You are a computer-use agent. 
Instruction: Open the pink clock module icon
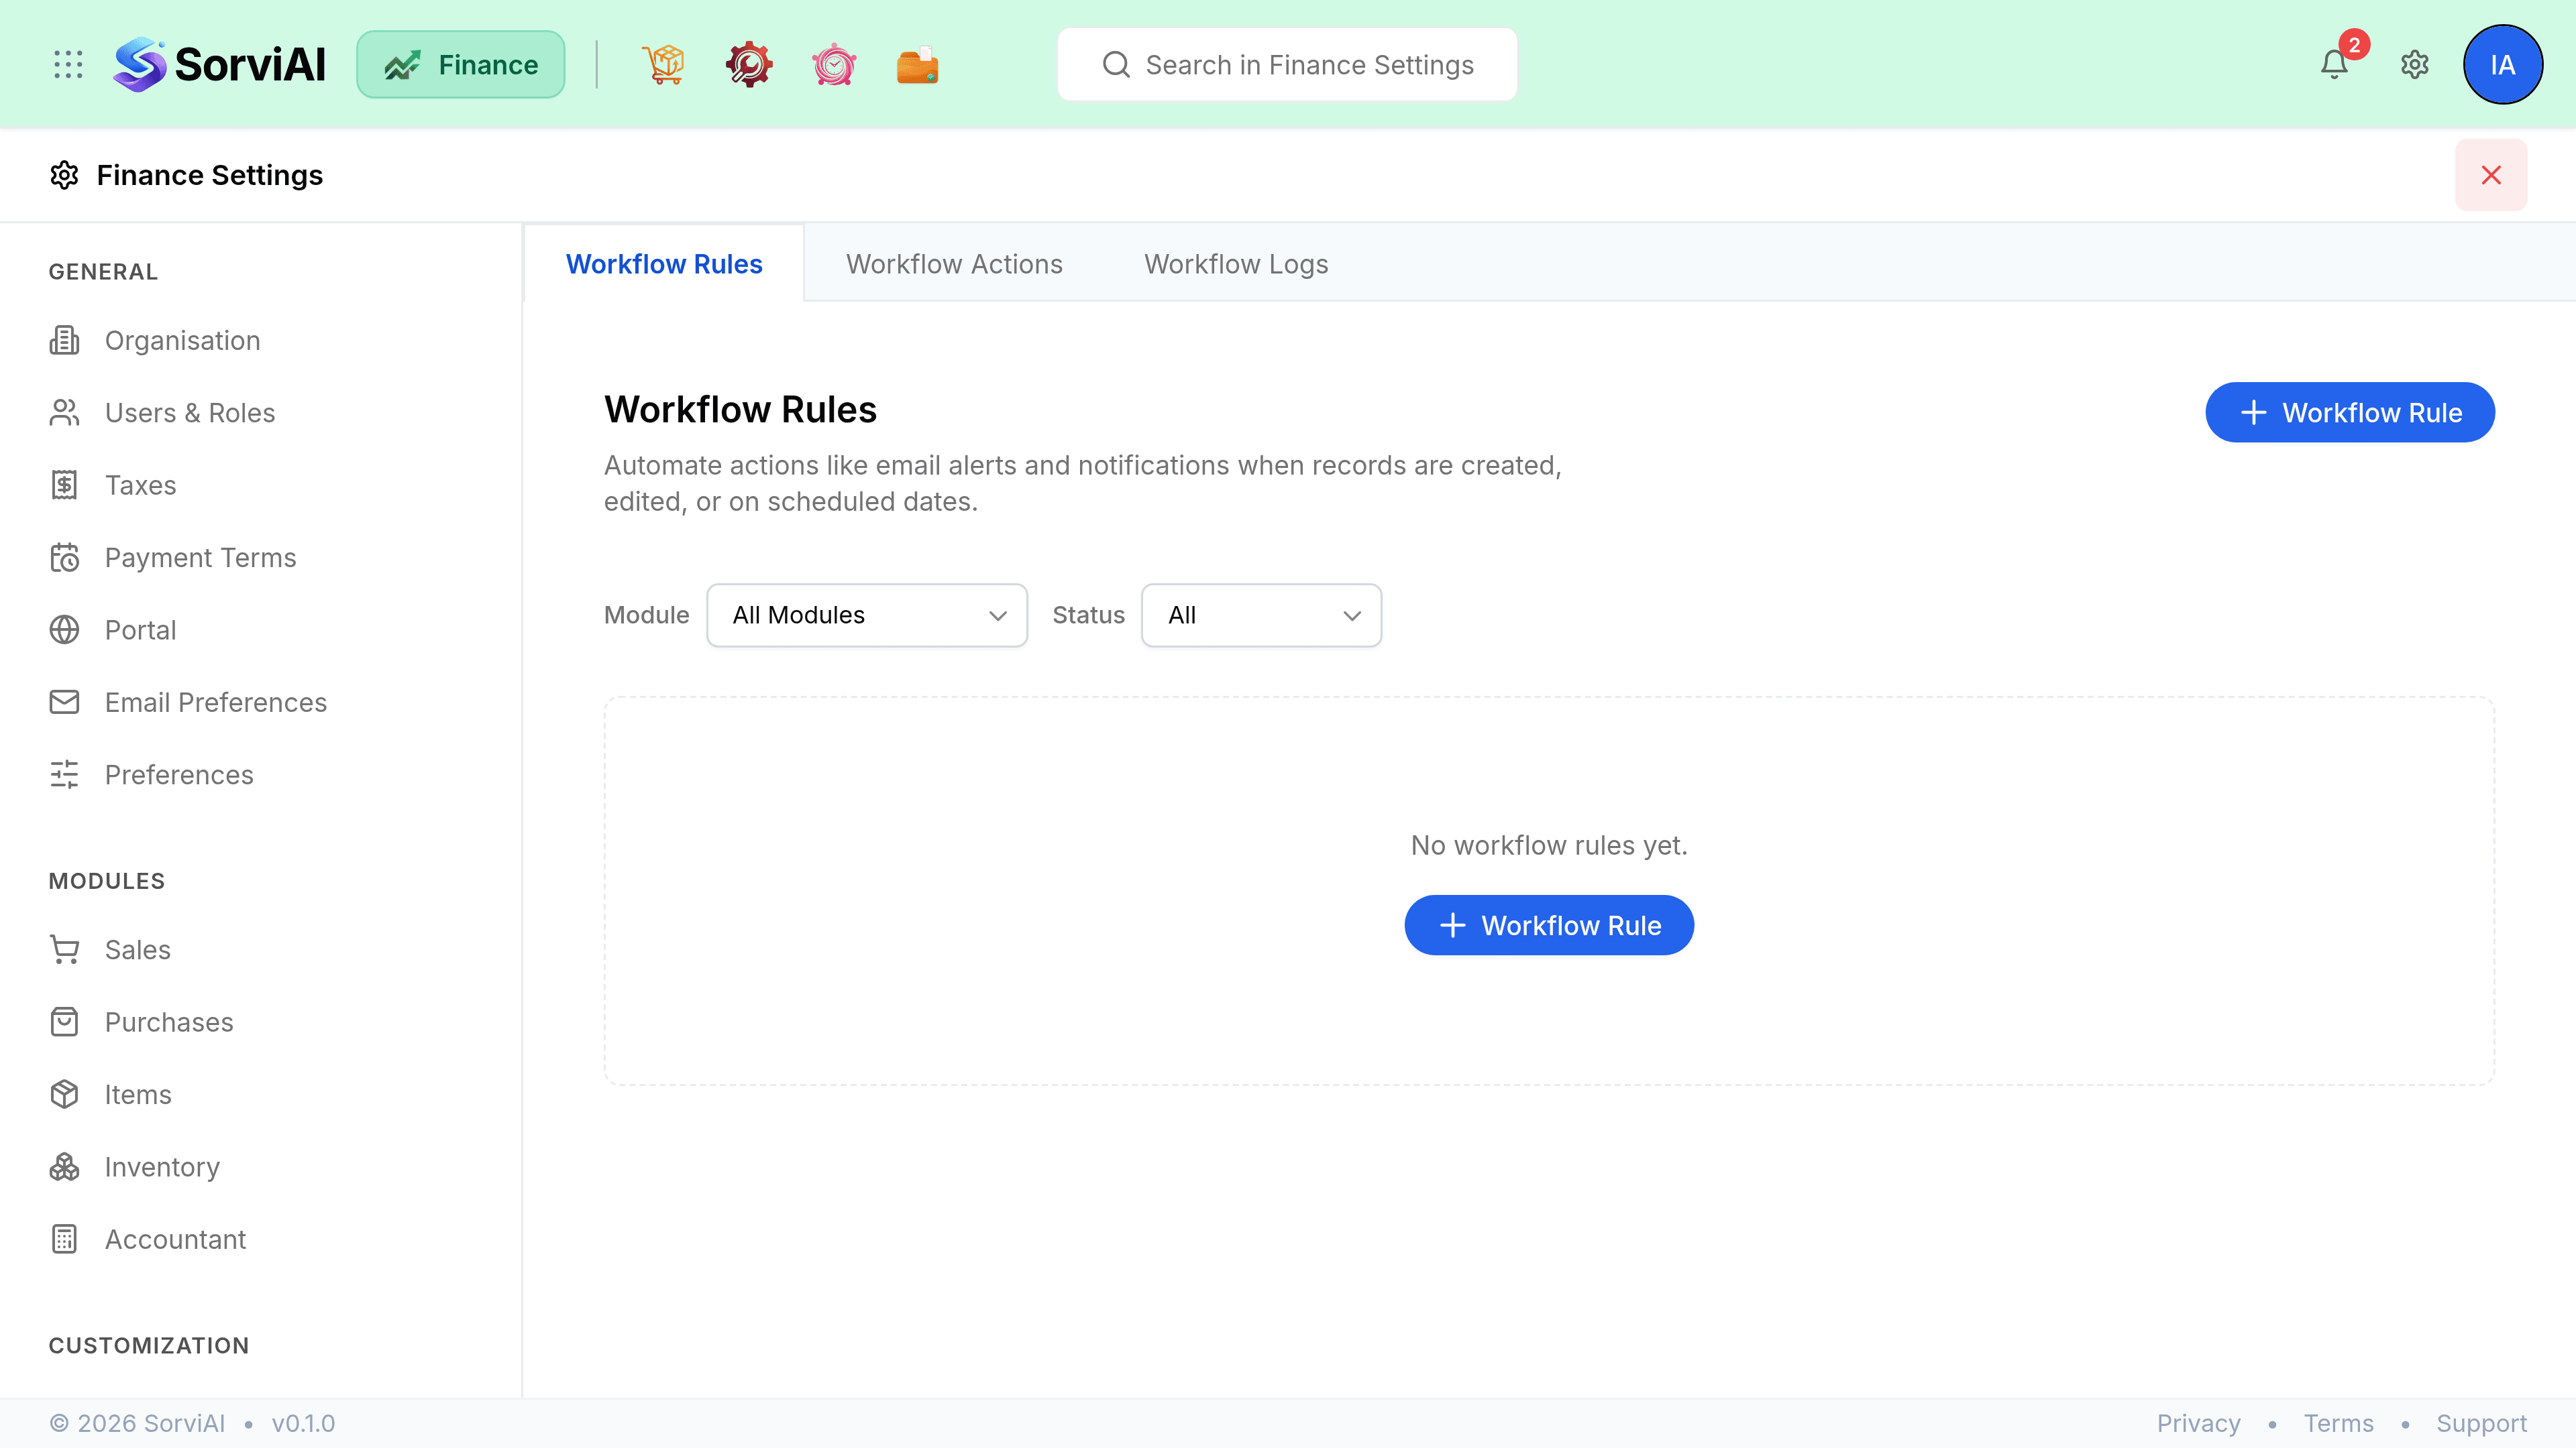pyautogui.click(x=834, y=65)
